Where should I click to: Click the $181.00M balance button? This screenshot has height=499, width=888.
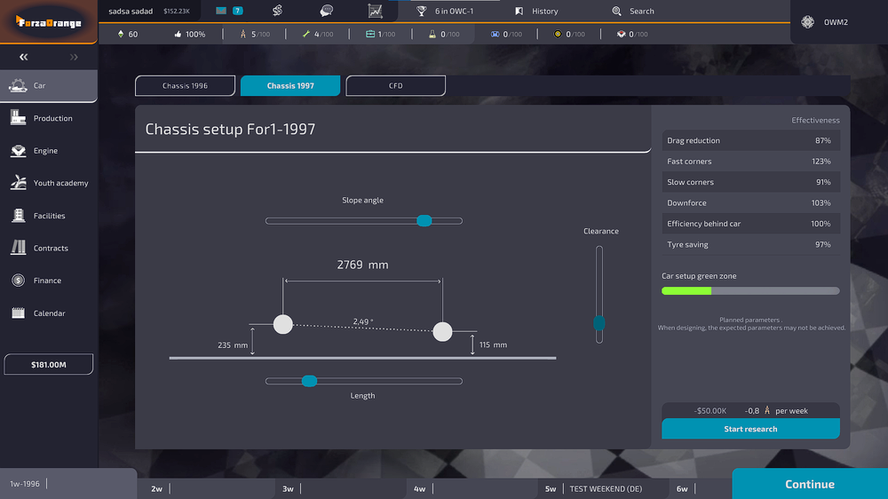[x=49, y=364]
